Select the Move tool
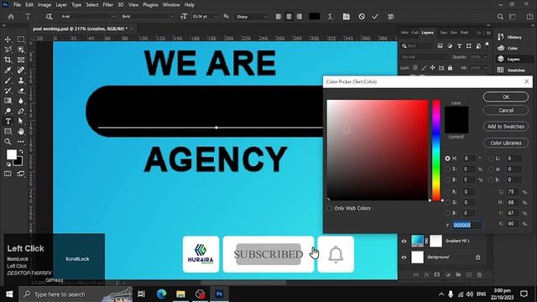 pyautogui.click(x=8, y=39)
